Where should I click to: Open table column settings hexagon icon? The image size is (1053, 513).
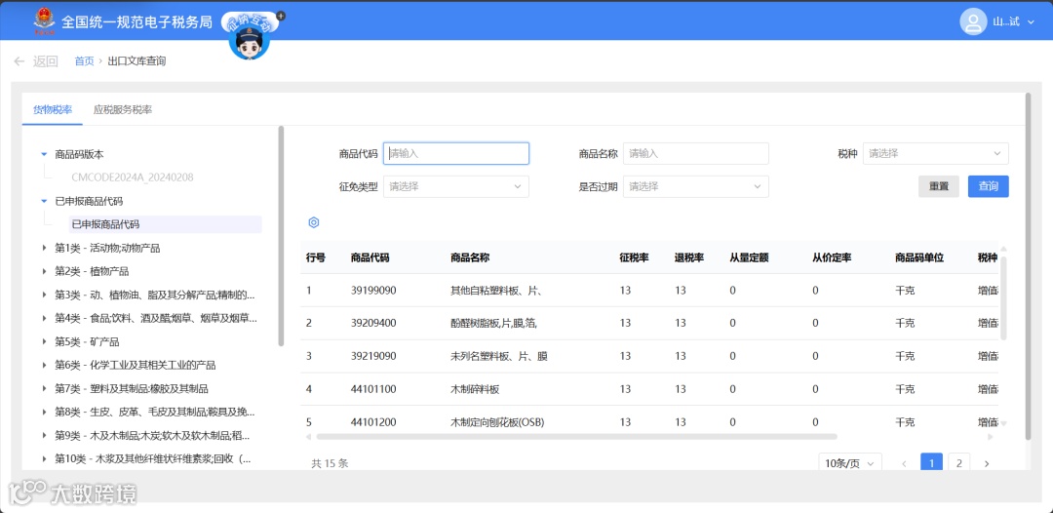(x=313, y=223)
